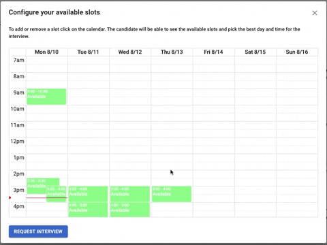This screenshot has width=327, height=245.
Task: Add a slot Tuesday at 8am
Action: tap(89, 76)
